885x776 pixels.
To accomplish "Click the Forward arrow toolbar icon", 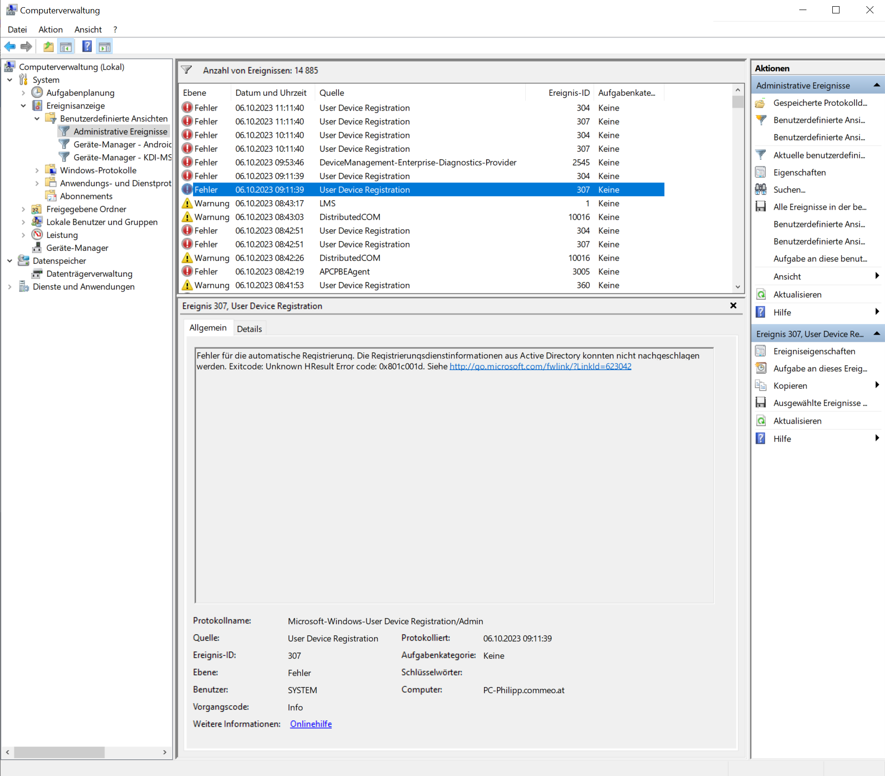I will point(26,46).
